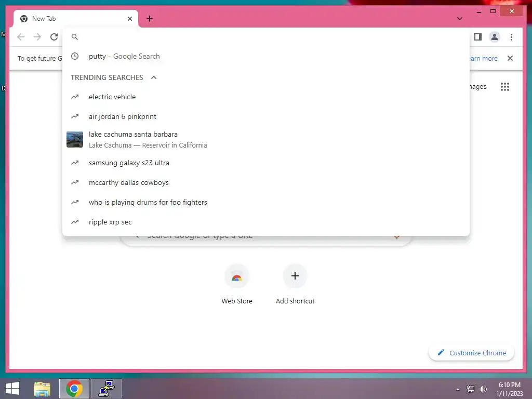
Task: Open the side panel icon
Action: coord(478,37)
